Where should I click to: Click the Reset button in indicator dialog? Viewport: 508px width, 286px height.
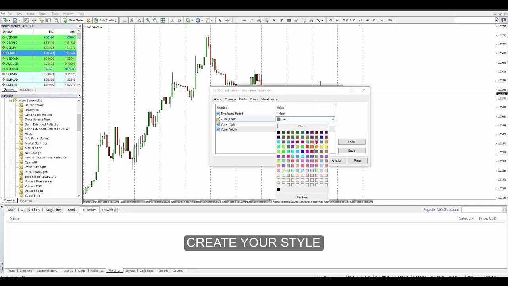pyautogui.click(x=358, y=160)
